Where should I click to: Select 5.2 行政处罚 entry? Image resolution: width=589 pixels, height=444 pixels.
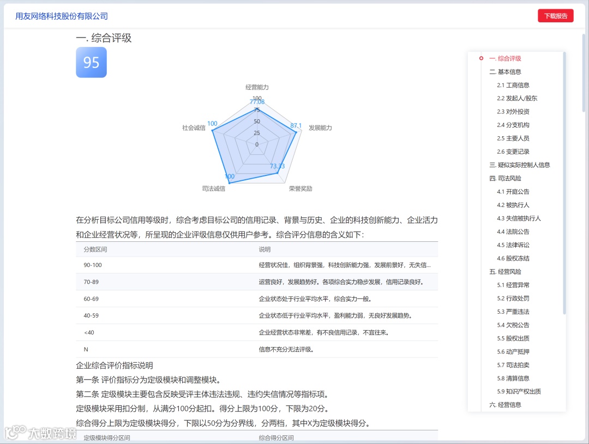pyautogui.click(x=513, y=299)
